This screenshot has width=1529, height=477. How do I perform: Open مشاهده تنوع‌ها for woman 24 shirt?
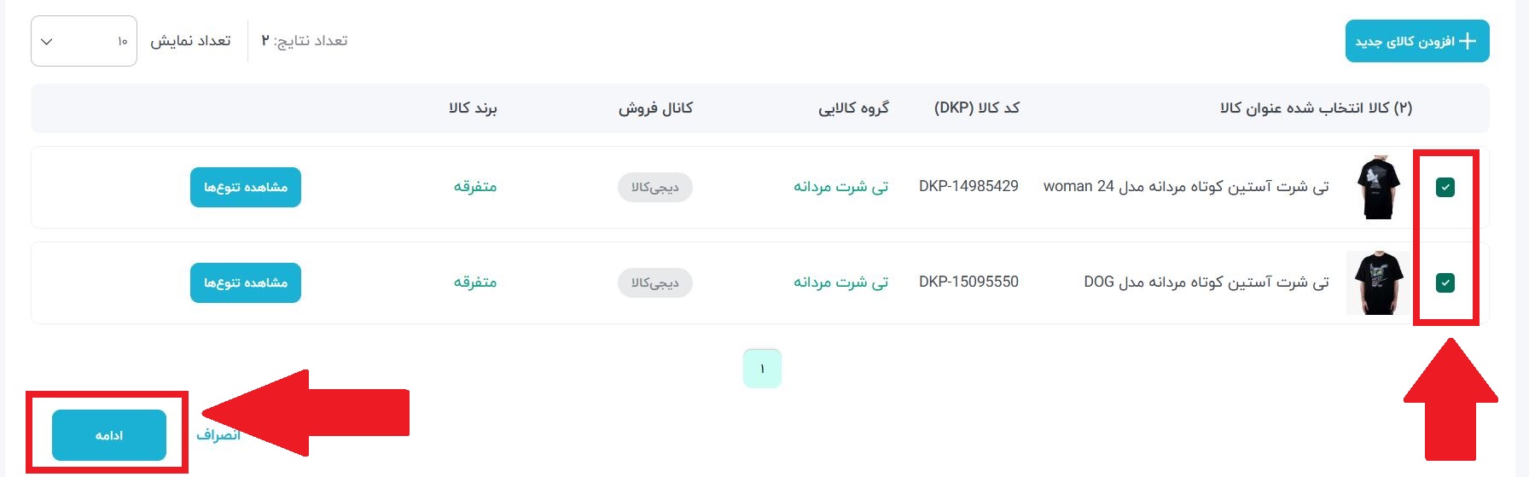click(246, 187)
